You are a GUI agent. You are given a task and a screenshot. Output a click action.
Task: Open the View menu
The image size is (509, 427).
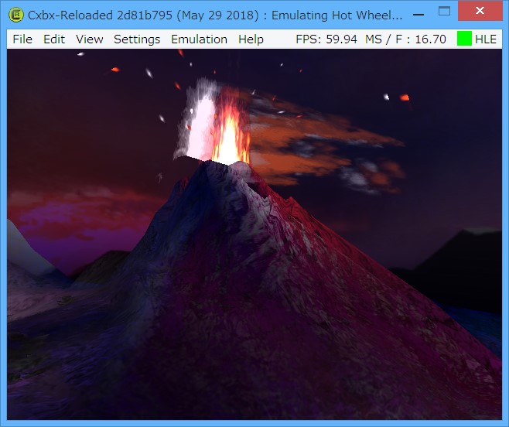tap(89, 39)
